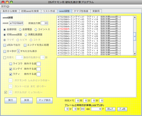Open the リスト作成 tab
Screen dimensions: 142x116
pos(49,11)
